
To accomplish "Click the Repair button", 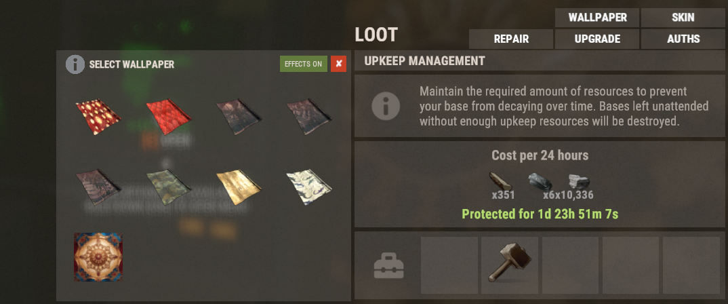I will pyautogui.click(x=511, y=39).
